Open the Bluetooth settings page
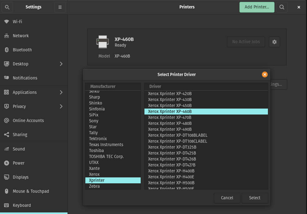 click(x=34, y=50)
